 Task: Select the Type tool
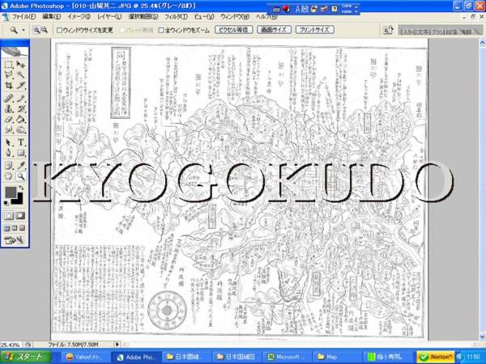[21, 142]
